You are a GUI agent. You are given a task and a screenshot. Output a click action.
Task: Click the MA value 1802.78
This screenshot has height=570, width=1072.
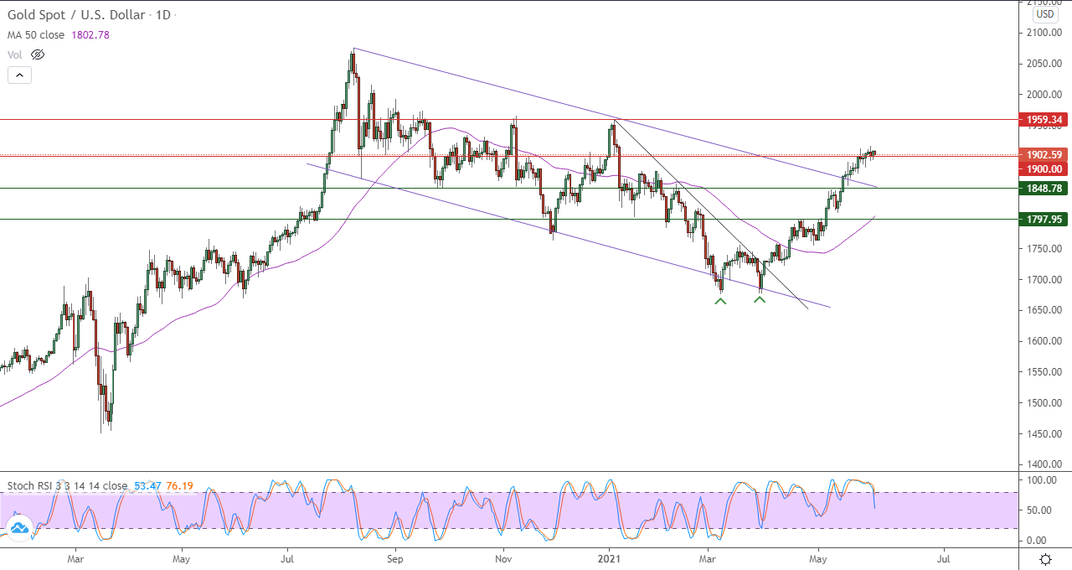92,35
